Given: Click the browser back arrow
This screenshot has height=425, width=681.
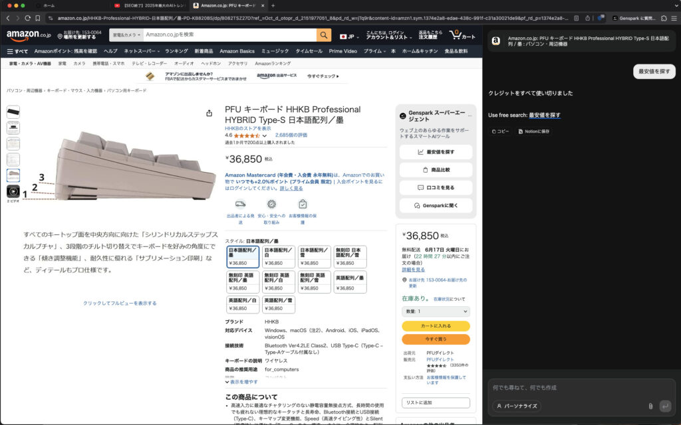Looking at the screenshot, I should point(8,18).
